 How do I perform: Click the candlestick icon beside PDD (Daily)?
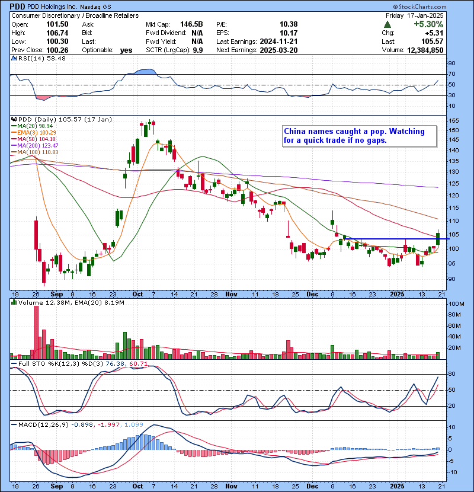(14, 120)
